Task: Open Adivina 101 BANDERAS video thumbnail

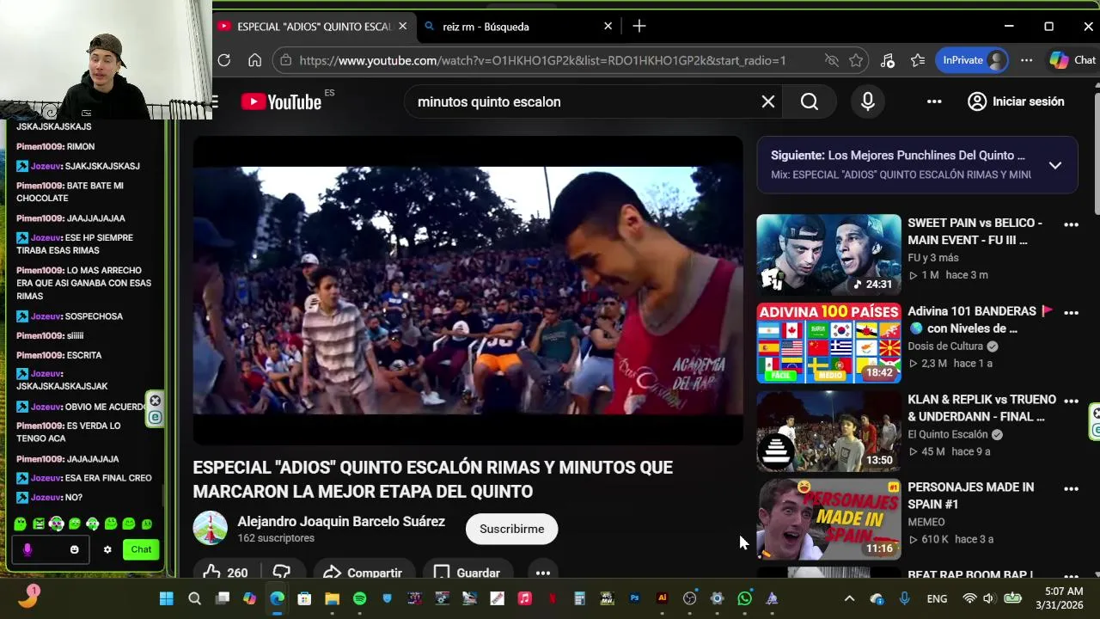Action: 828,342
